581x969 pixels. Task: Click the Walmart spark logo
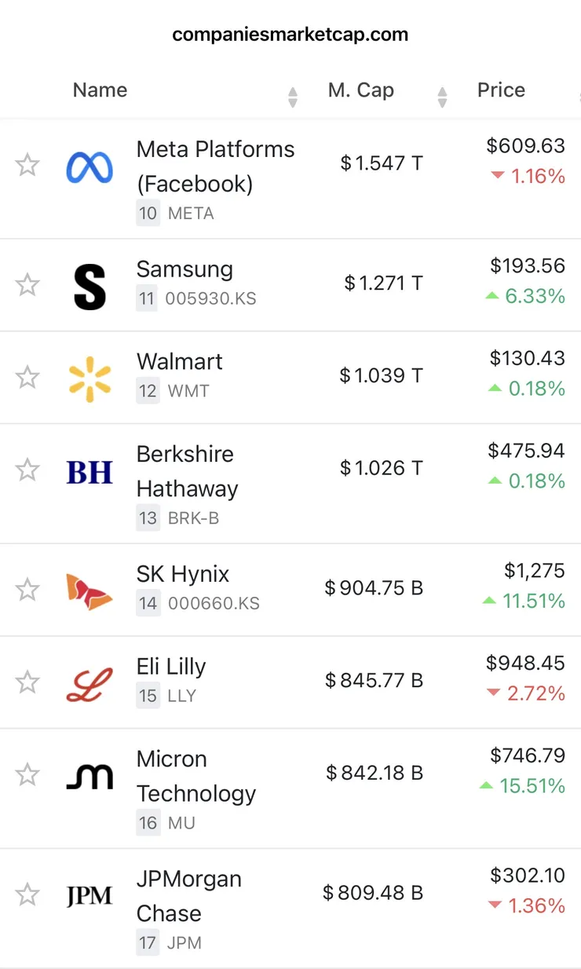click(x=90, y=378)
